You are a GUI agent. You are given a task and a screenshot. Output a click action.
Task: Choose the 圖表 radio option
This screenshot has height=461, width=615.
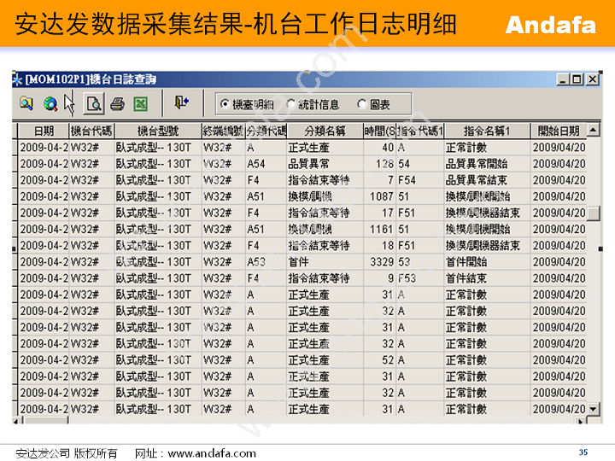click(x=362, y=104)
